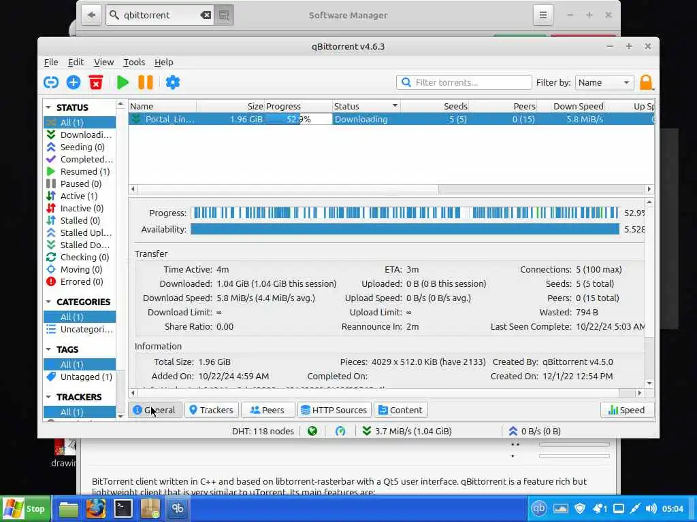Open the Edit menu
The height and width of the screenshot is (522, 697).
(76, 62)
